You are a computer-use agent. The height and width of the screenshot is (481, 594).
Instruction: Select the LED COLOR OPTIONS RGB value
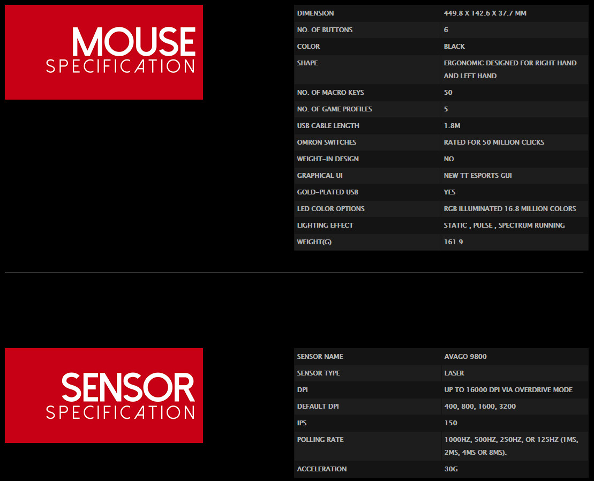point(510,209)
